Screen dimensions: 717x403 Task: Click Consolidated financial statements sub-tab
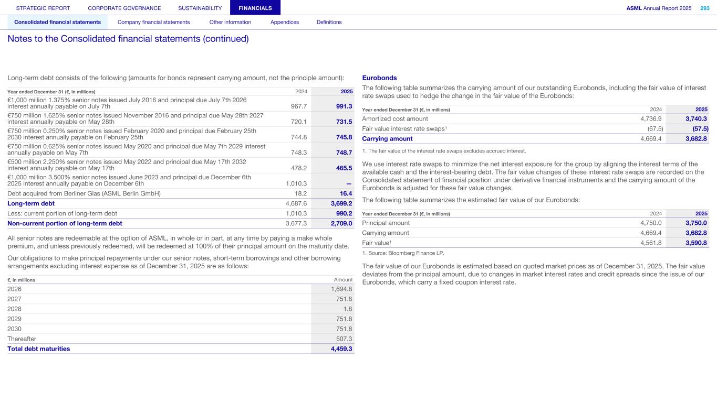[57, 22]
